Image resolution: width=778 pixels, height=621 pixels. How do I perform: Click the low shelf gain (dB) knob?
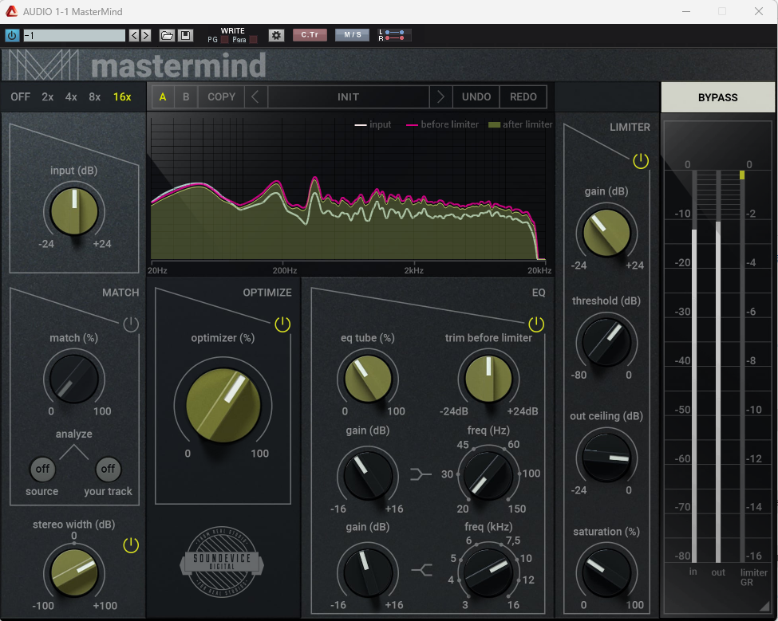(x=368, y=475)
